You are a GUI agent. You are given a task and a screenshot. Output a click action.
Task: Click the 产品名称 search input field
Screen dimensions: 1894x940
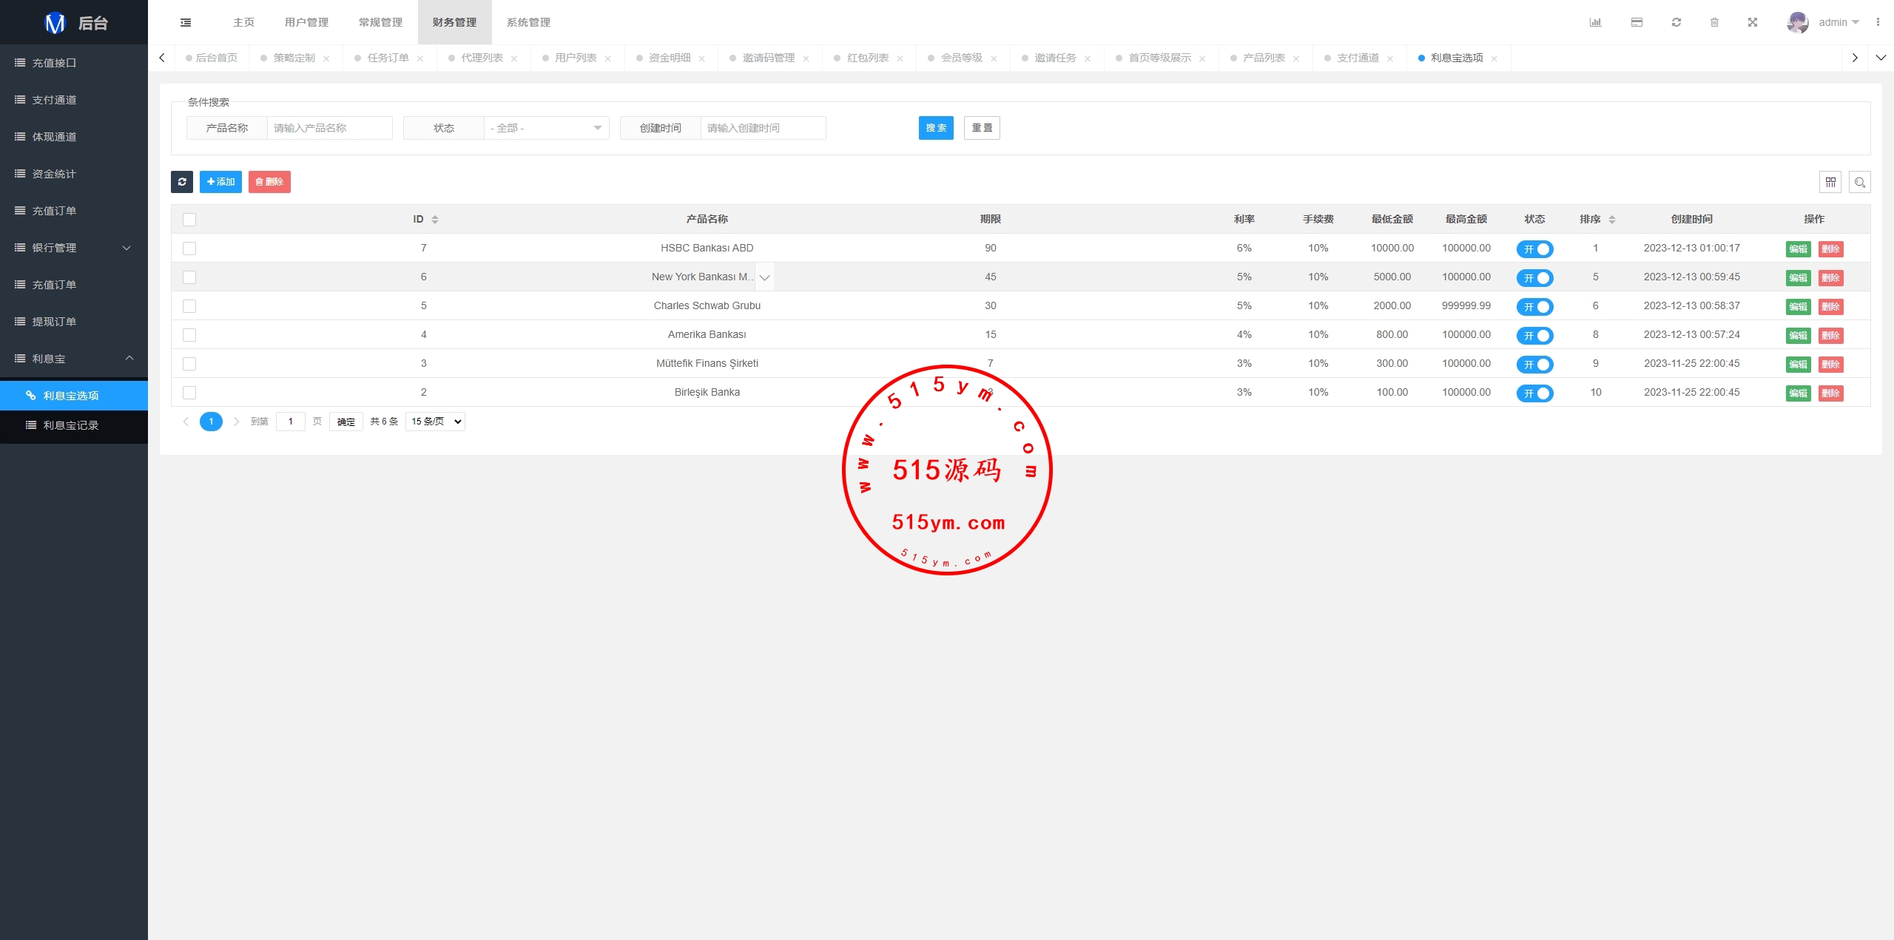pos(329,128)
